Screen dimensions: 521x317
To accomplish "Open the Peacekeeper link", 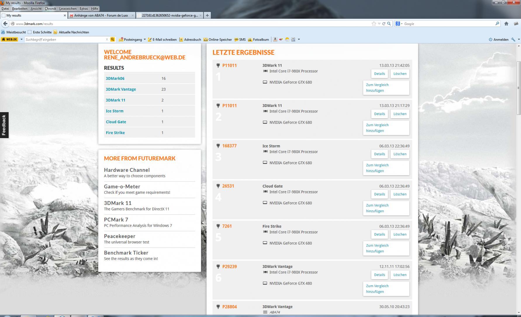I will click(x=120, y=236).
